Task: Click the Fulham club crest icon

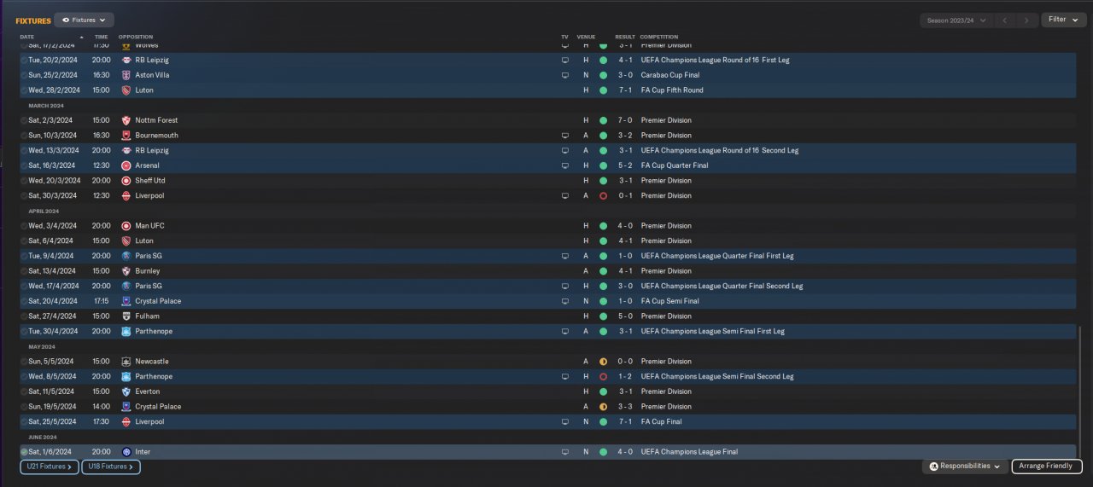Action: (126, 316)
